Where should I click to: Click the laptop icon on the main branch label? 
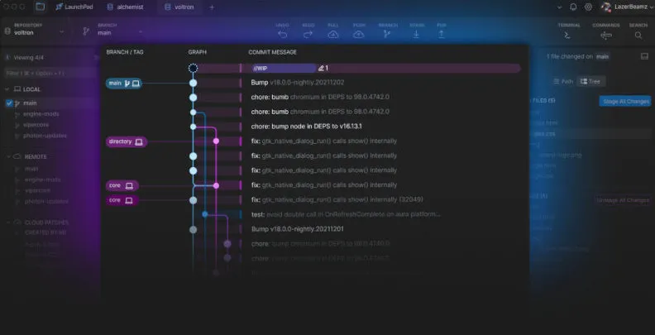coord(136,84)
